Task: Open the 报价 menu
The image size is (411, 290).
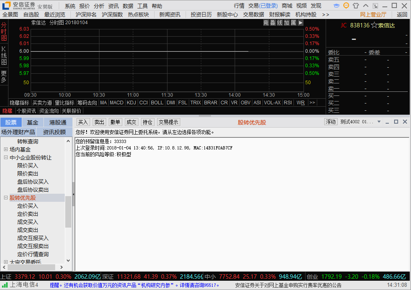Action: click(85, 6)
